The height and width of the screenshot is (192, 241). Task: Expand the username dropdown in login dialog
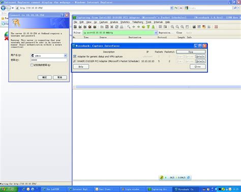(66, 55)
